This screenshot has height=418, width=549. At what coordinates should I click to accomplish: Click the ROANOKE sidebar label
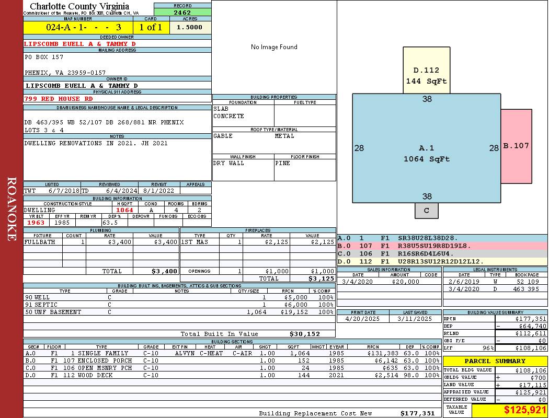[x=12, y=209]
